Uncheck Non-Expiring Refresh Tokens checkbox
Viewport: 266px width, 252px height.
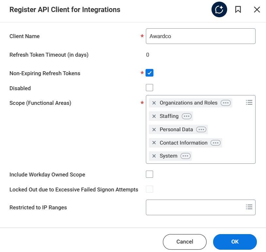click(149, 73)
